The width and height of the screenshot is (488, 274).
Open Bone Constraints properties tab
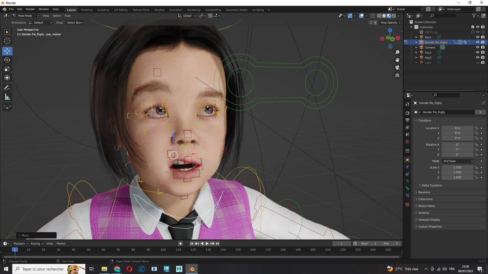[x=407, y=195]
